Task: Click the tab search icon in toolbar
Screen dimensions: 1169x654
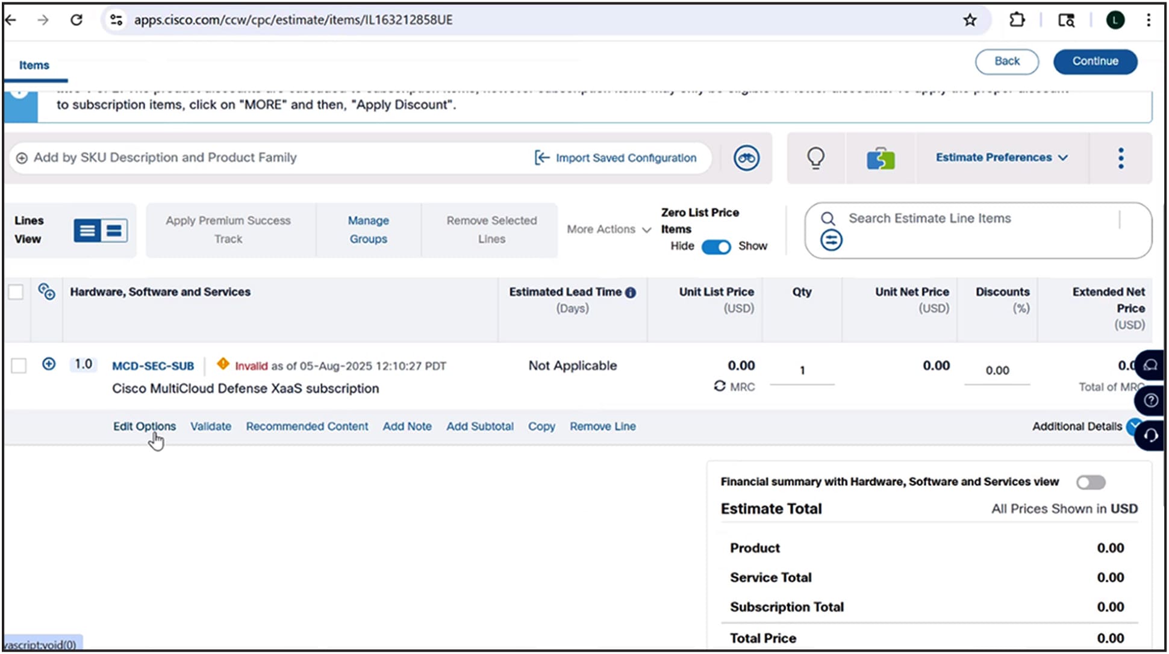Action: coord(1066,20)
